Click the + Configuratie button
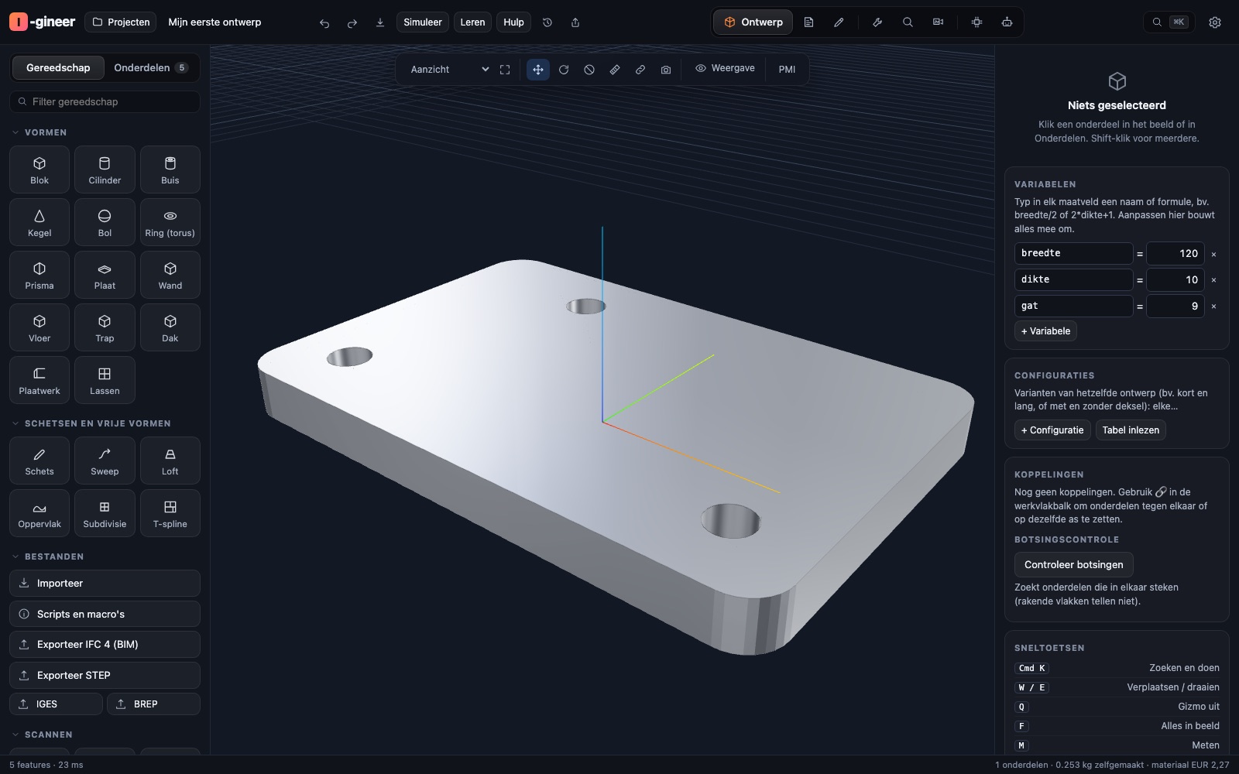This screenshot has width=1239, height=774. pyautogui.click(x=1052, y=430)
